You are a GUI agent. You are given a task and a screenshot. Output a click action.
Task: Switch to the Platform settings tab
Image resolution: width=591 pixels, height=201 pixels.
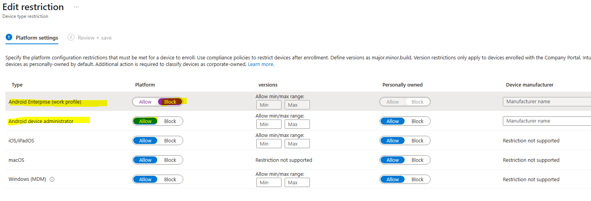click(37, 38)
